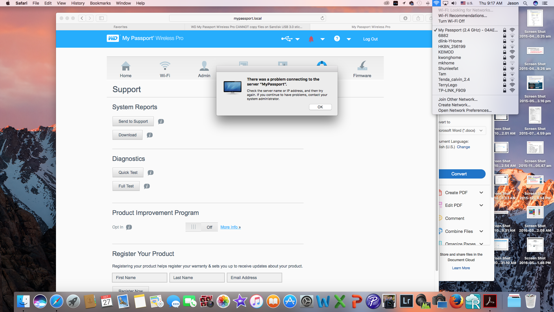Select the TP-LINK_F909 network
This screenshot has width=554, height=312.
tap(452, 90)
